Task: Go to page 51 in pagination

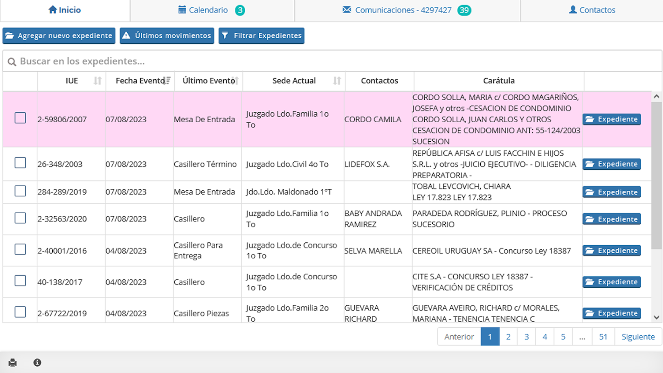Action: [603, 337]
